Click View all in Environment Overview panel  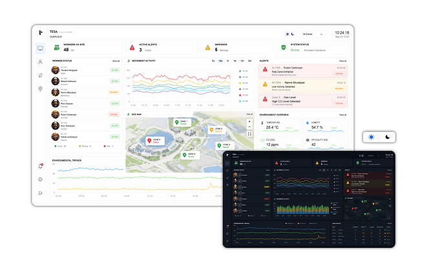point(343,115)
